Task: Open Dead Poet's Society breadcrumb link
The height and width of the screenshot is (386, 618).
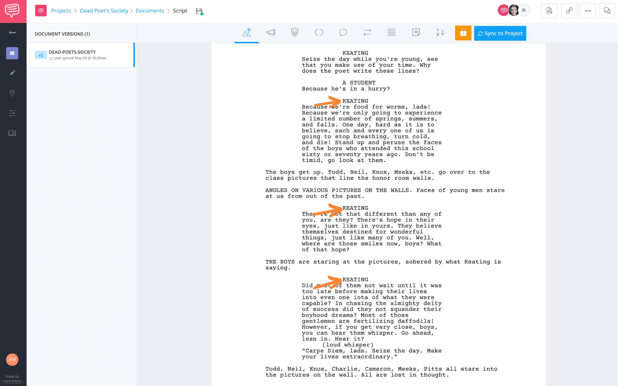Action: click(x=104, y=11)
